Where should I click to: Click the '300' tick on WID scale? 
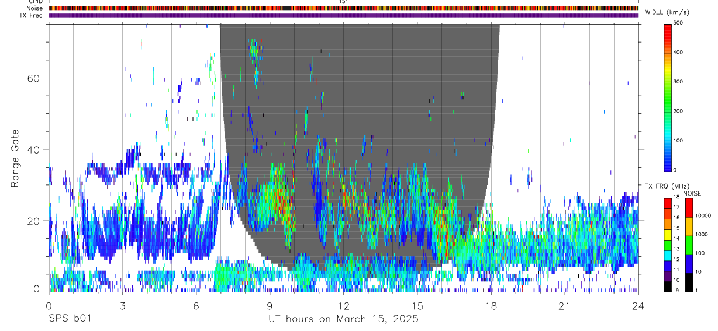(678, 82)
